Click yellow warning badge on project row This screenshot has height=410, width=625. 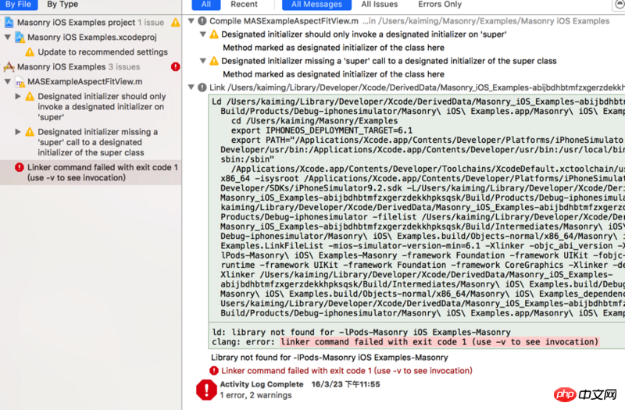(x=175, y=23)
